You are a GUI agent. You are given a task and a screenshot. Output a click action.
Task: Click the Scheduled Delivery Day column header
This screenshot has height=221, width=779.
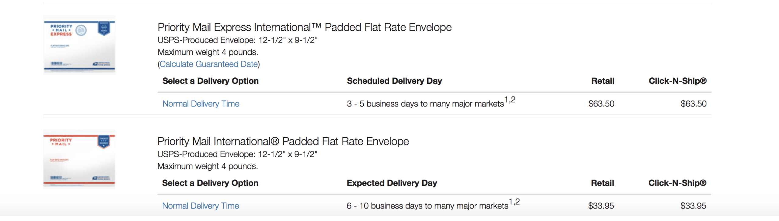click(394, 81)
